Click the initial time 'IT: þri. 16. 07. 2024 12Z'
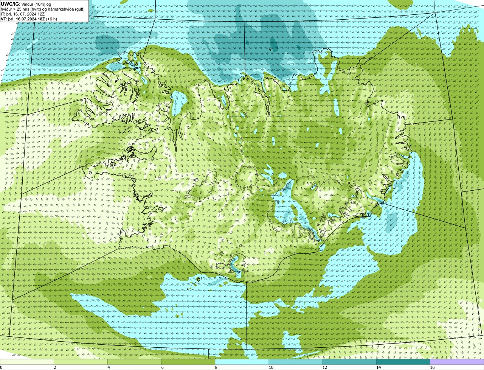 23,14
